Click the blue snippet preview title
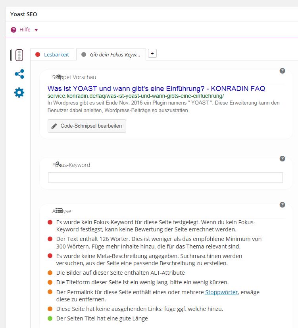298x328 pixels. pyautogui.click(x=156, y=88)
